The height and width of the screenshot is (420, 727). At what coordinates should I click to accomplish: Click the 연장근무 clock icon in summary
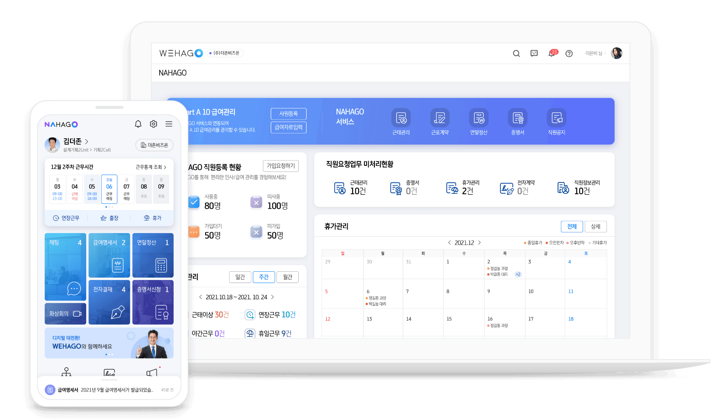250,315
